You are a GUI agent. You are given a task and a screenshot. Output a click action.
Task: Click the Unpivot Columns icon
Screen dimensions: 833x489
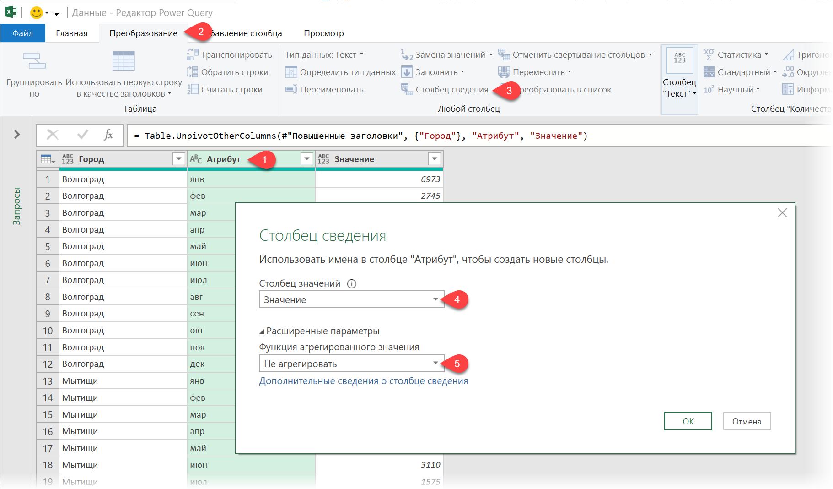tap(504, 54)
